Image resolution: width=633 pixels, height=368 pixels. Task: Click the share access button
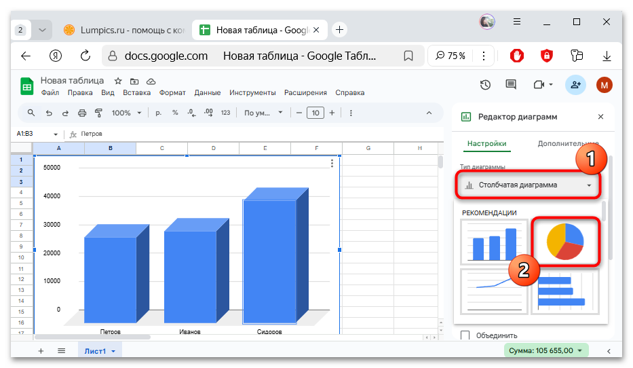point(575,85)
